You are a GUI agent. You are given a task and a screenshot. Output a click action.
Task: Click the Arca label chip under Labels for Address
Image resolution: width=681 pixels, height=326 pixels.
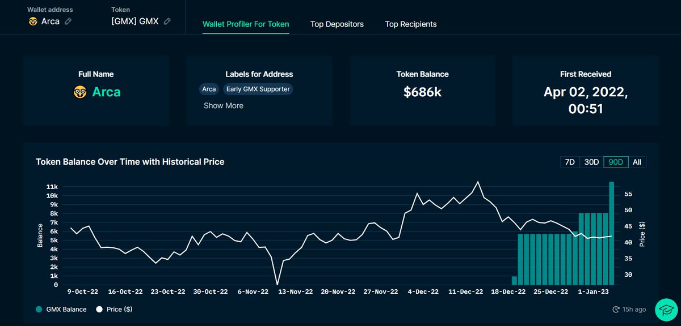point(209,89)
